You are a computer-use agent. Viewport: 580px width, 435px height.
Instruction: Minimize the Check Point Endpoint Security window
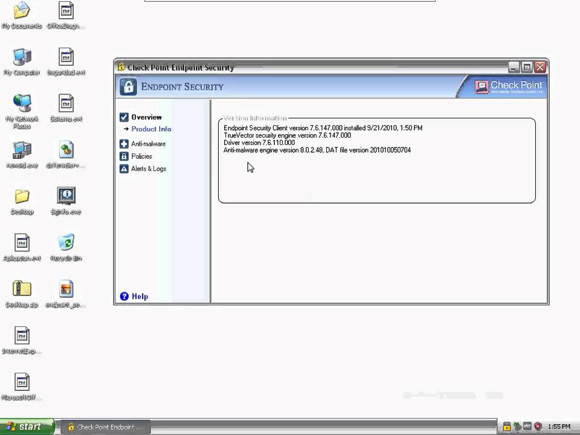point(514,67)
